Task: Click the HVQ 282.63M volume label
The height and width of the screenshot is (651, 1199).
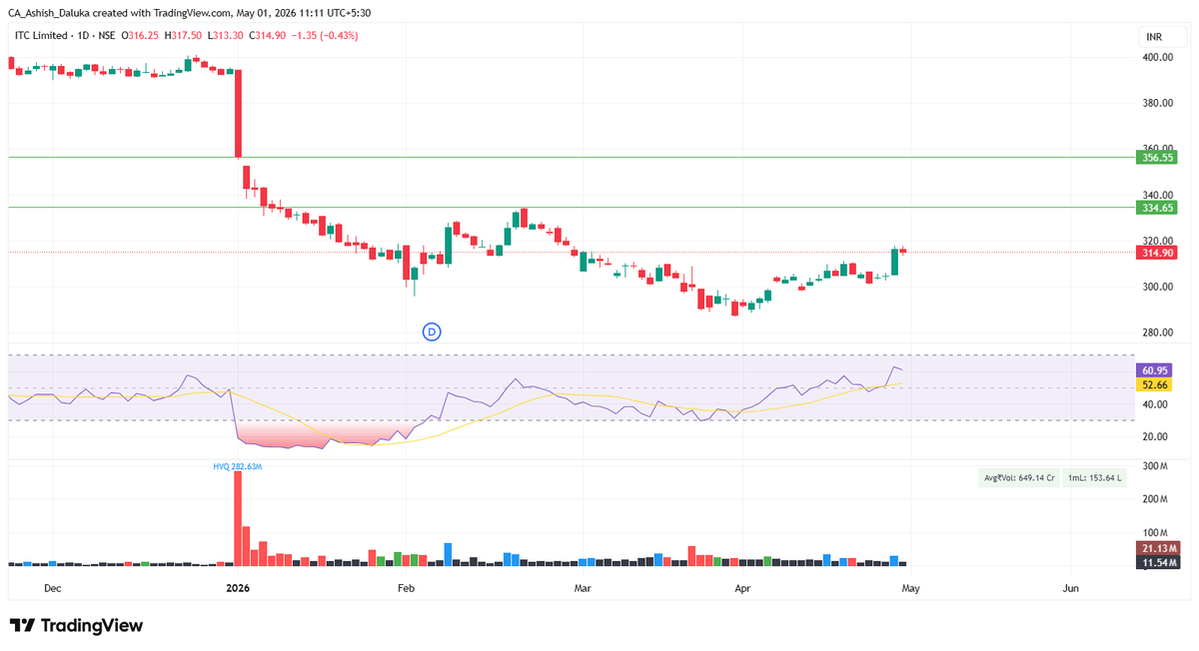Action: (x=237, y=466)
